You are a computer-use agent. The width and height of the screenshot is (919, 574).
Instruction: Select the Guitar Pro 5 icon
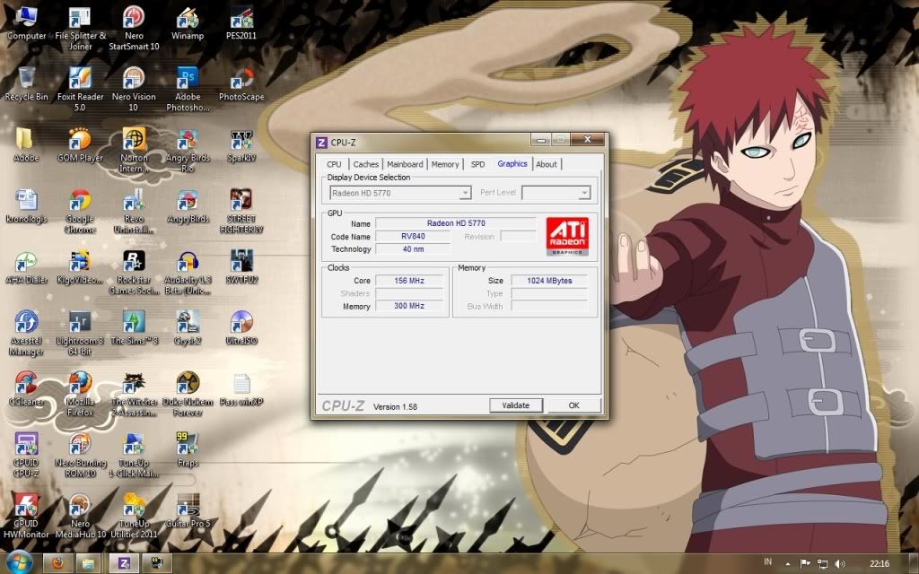point(188,510)
